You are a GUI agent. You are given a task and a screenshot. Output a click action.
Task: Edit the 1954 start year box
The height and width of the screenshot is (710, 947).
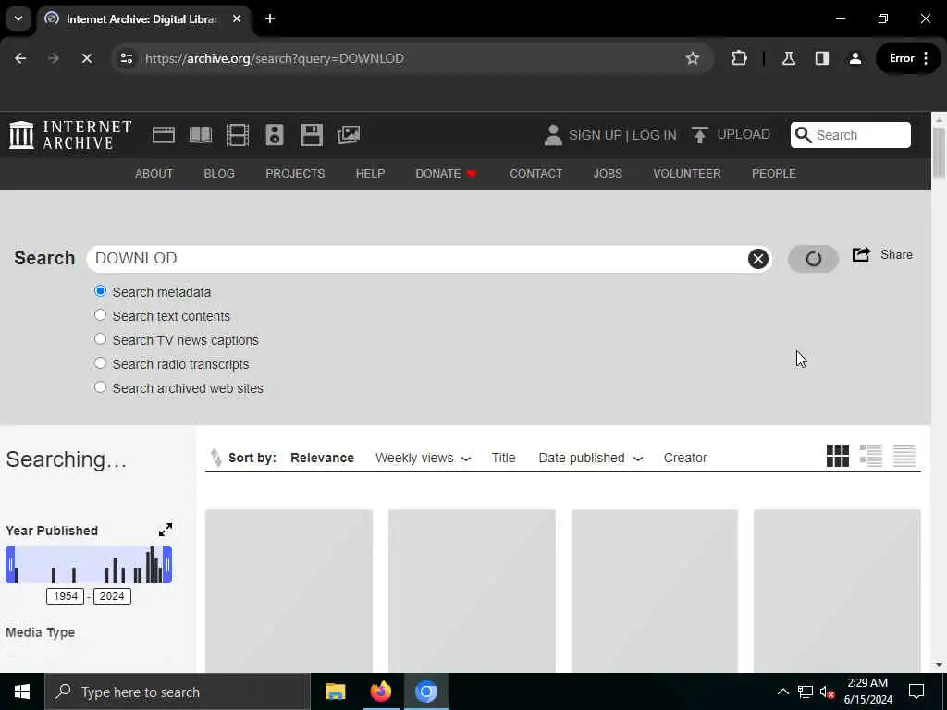[66, 596]
